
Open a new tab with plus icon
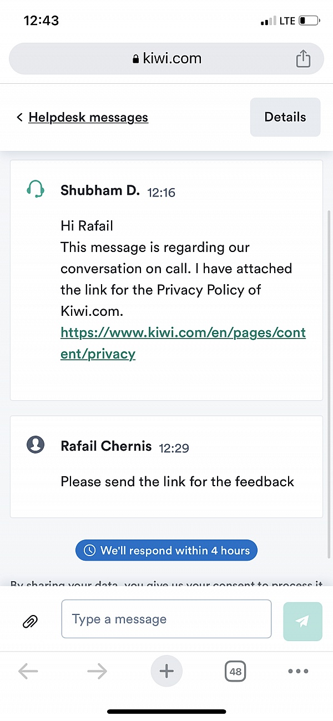click(x=167, y=672)
